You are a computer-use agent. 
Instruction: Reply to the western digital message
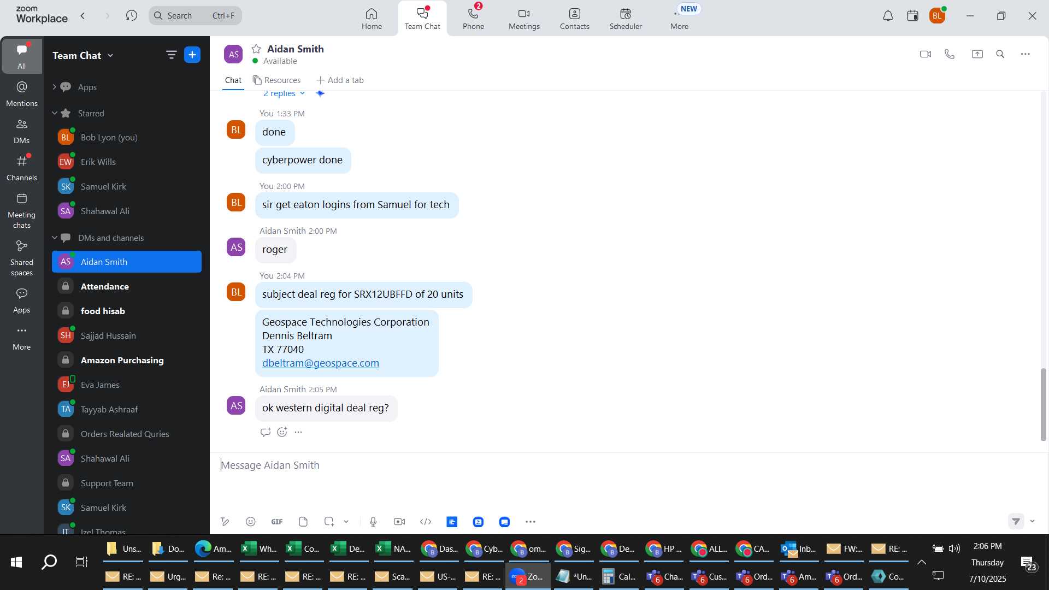point(266,432)
